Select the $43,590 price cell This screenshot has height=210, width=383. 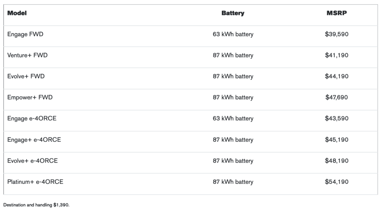(x=337, y=119)
